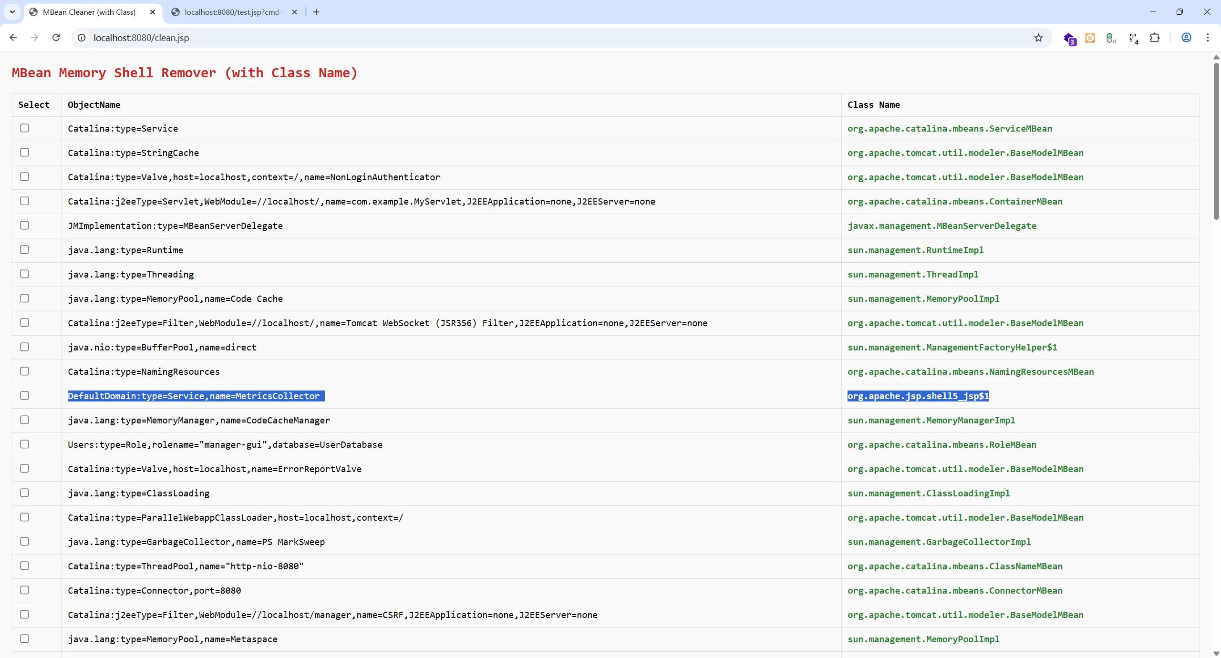Open the Chrome profile avatar icon
This screenshot has height=658, width=1221.
1186,38
